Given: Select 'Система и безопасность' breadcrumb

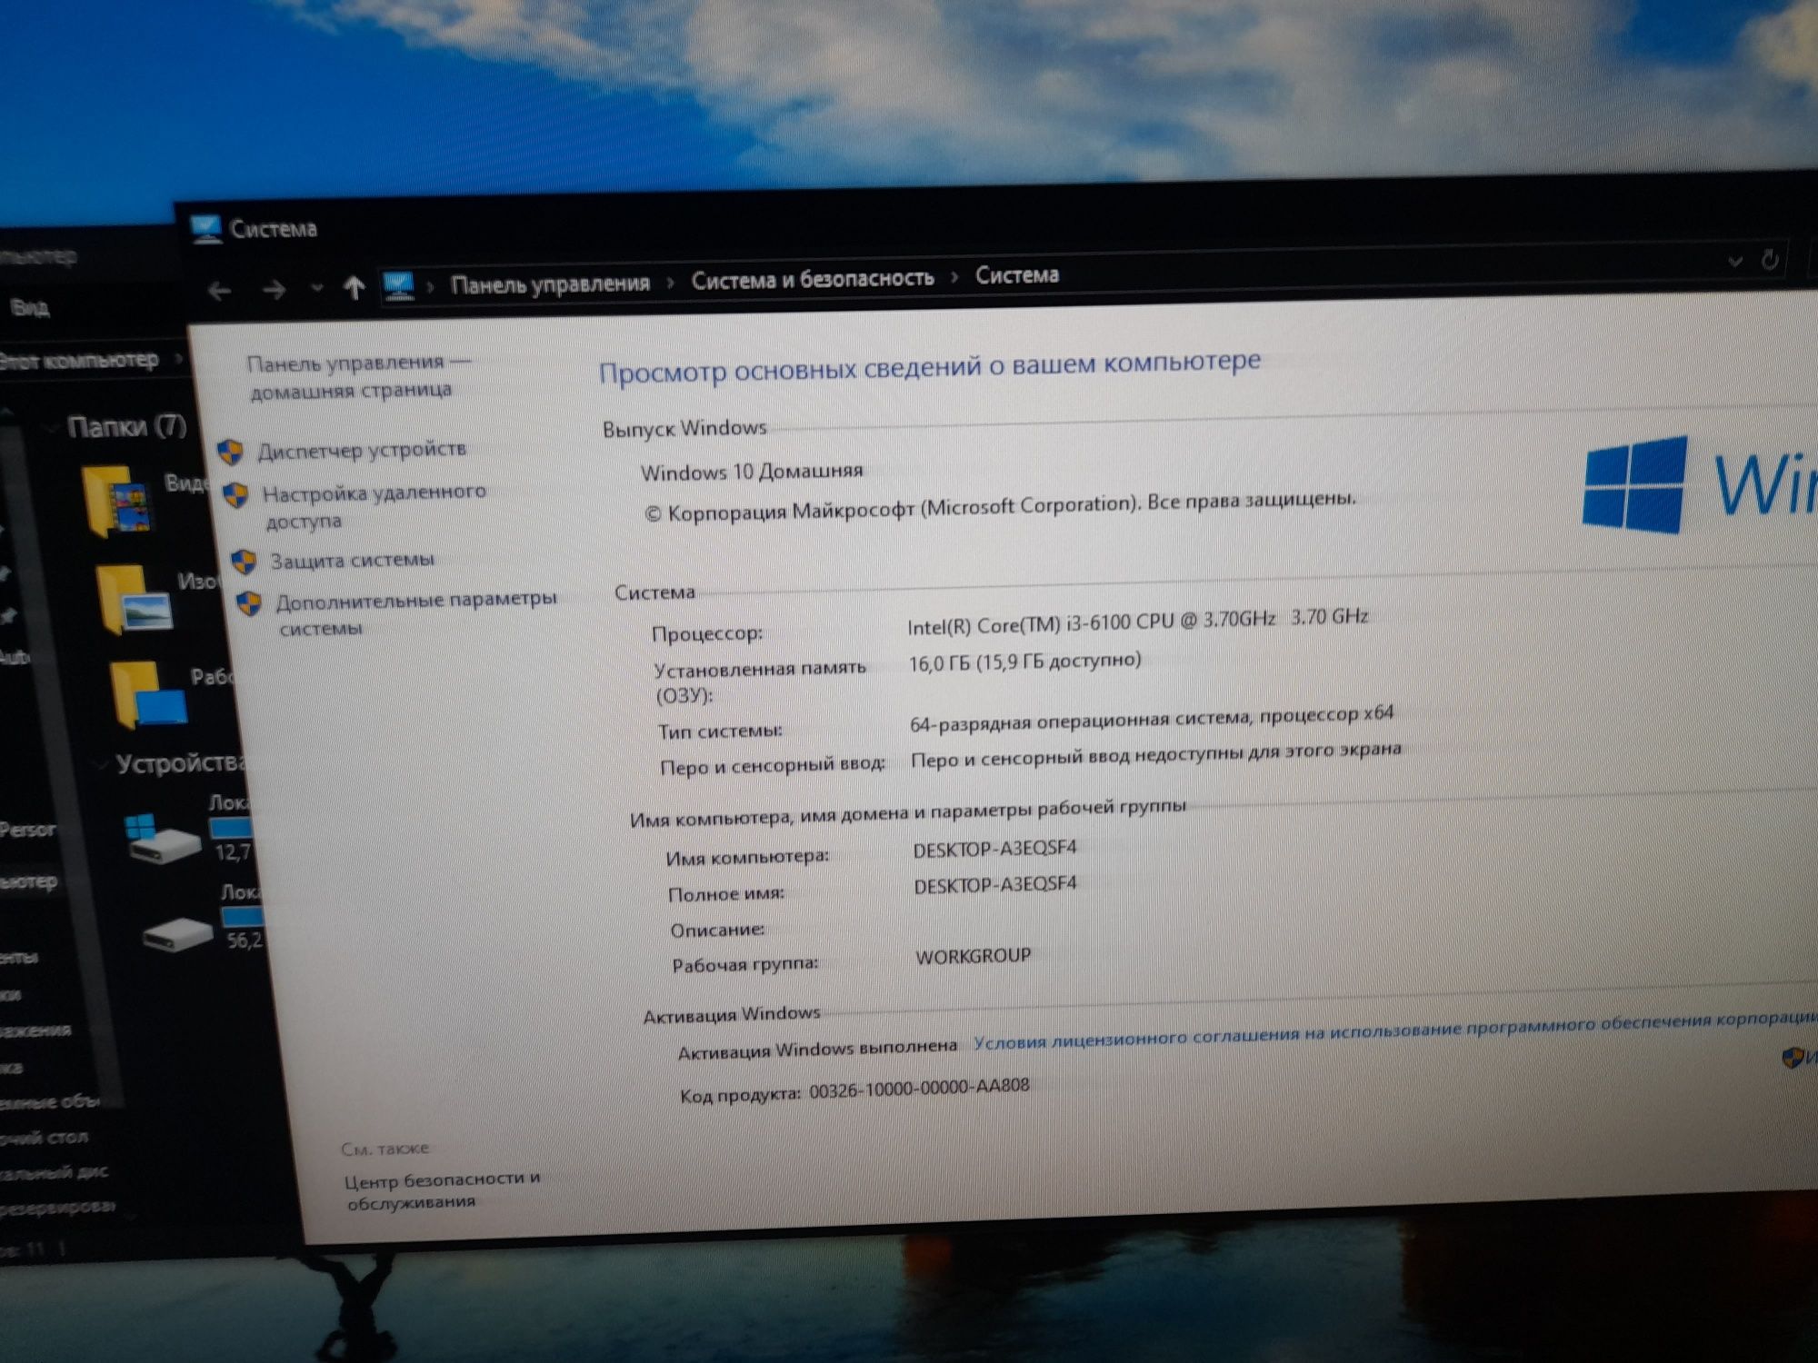Looking at the screenshot, I should 813,278.
